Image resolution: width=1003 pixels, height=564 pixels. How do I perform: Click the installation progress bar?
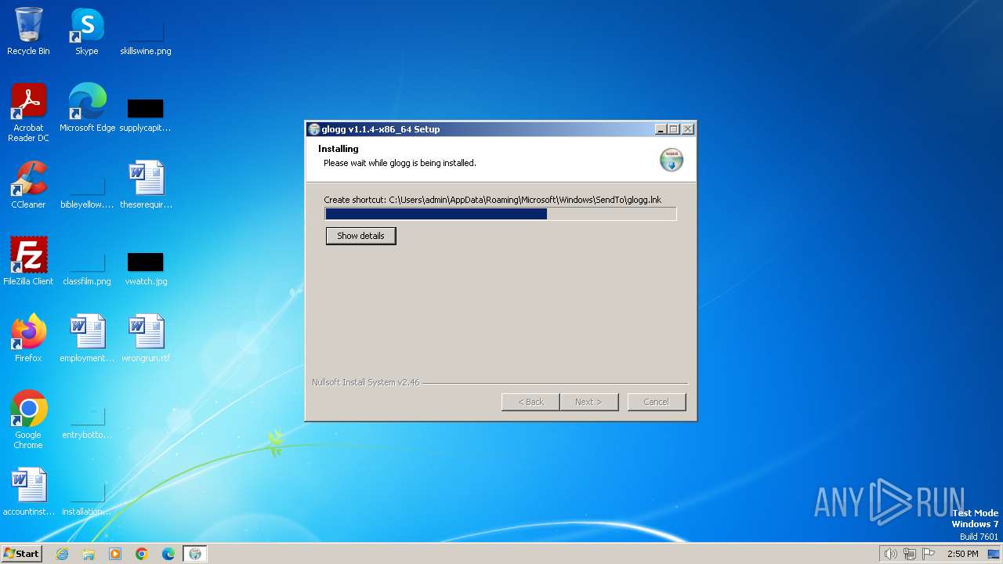tap(501, 214)
